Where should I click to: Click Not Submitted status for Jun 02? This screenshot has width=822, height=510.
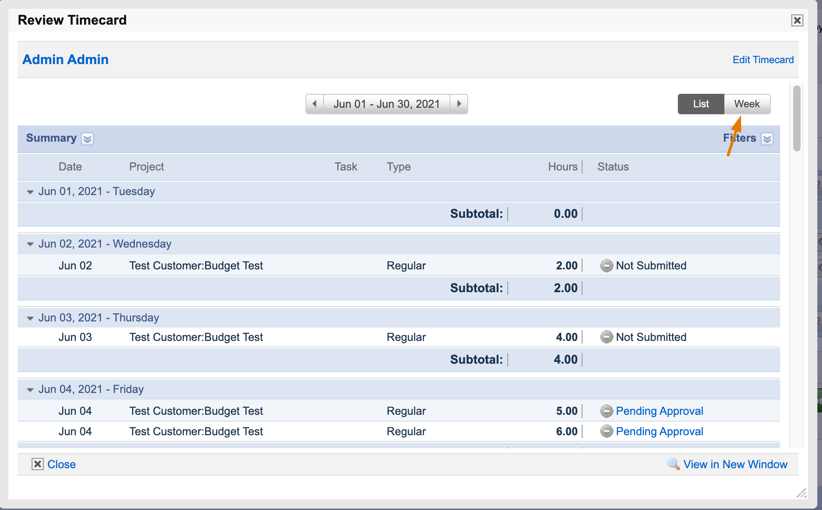pyautogui.click(x=651, y=266)
